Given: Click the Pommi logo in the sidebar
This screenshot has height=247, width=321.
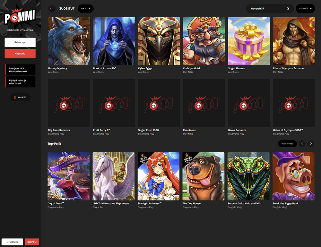Looking at the screenshot, I should click(x=20, y=18).
